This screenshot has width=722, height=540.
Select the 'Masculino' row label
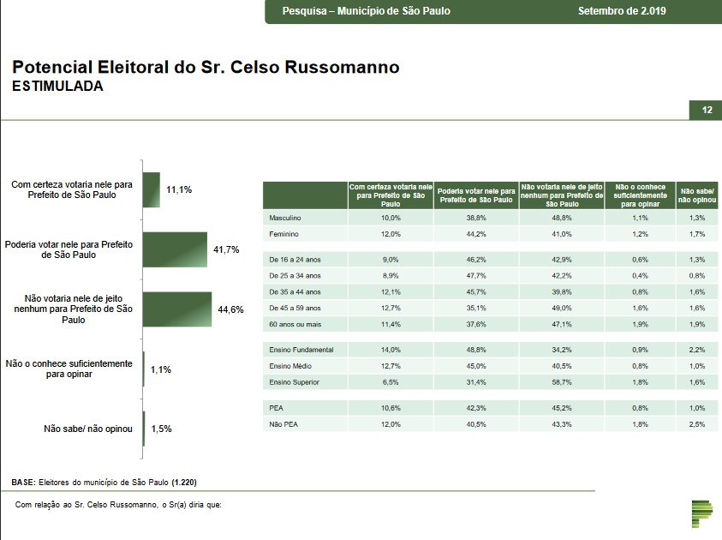click(x=283, y=219)
